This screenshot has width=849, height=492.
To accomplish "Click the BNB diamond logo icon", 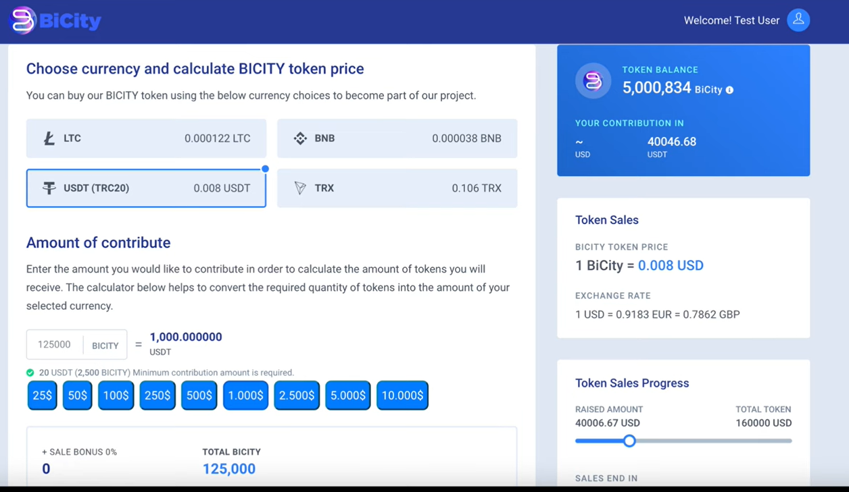I will click(300, 138).
